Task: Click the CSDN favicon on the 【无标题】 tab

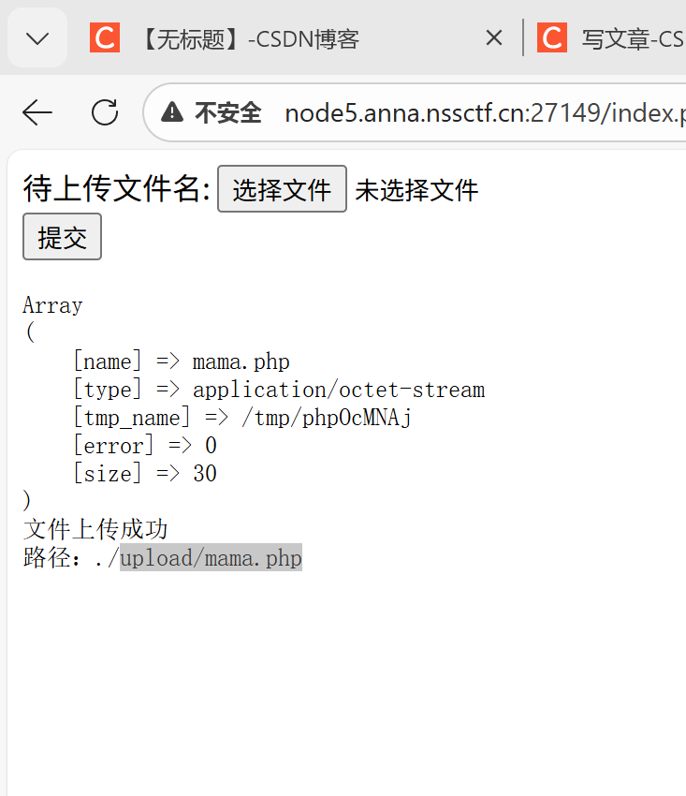Action: 105,38
